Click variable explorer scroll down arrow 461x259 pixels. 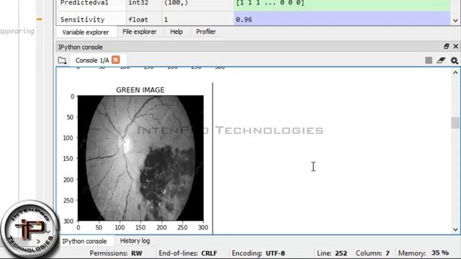tap(455, 21)
